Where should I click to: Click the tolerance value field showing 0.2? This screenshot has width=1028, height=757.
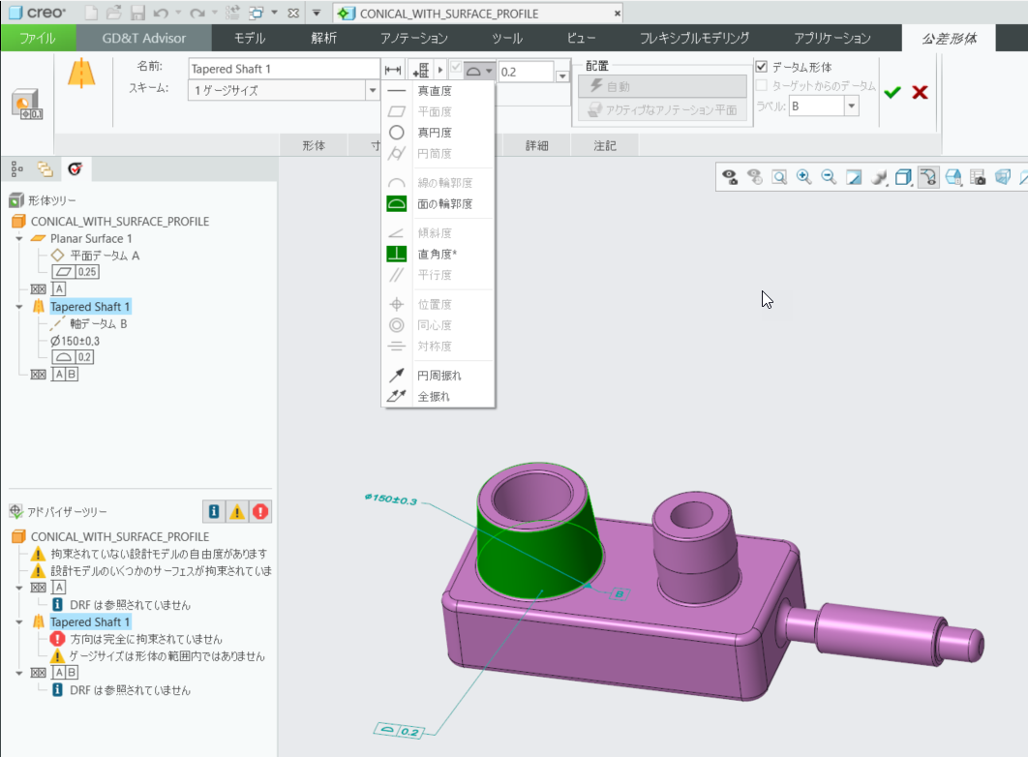click(526, 72)
